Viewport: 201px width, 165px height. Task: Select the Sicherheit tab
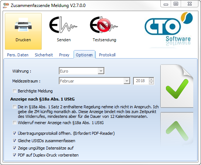click(44, 55)
